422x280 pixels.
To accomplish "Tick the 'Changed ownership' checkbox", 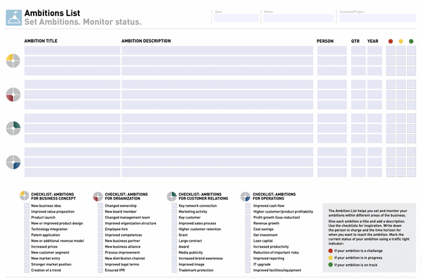I will [x=100, y=206].
